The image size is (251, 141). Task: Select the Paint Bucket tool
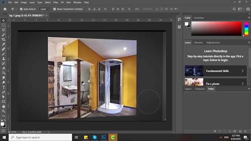[x=3, y=73]
